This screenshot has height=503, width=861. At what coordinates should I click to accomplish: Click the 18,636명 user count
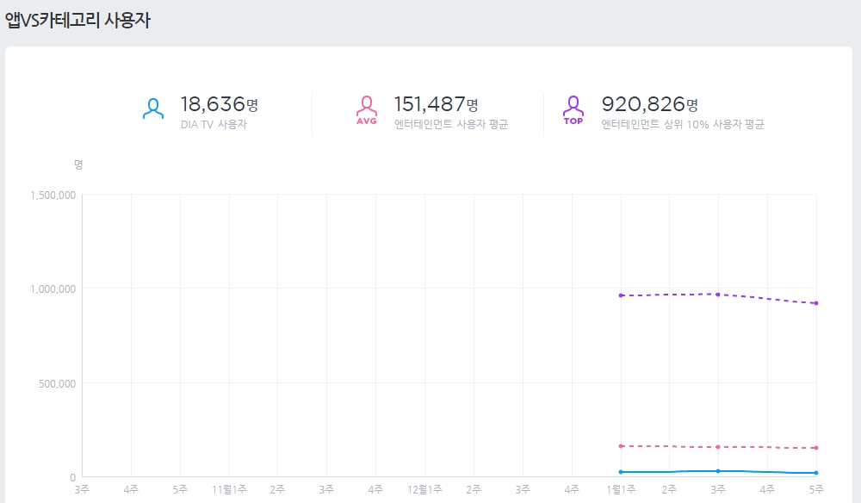[219, 104]
